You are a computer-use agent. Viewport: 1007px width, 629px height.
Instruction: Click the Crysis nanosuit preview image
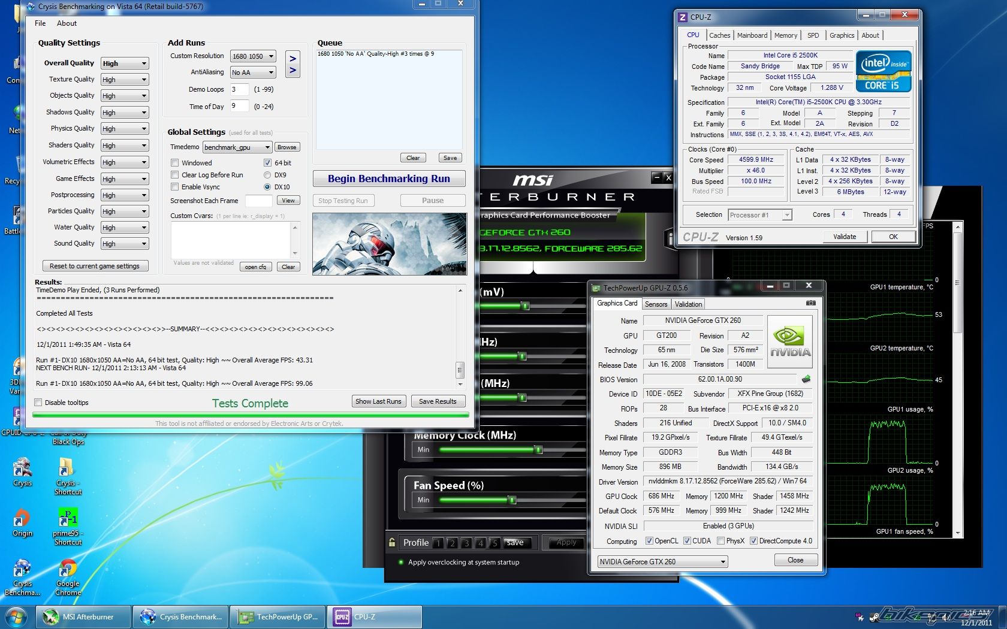389,244
